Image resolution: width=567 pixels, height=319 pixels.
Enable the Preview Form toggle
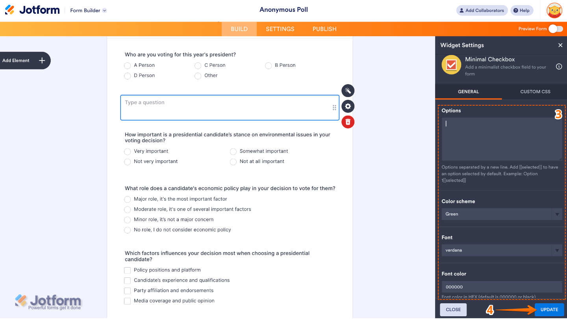click(556, 29)
